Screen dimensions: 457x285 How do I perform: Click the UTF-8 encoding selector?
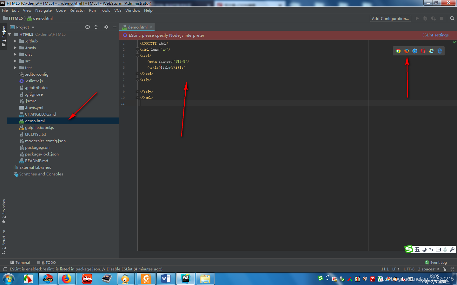click(409, 269)
